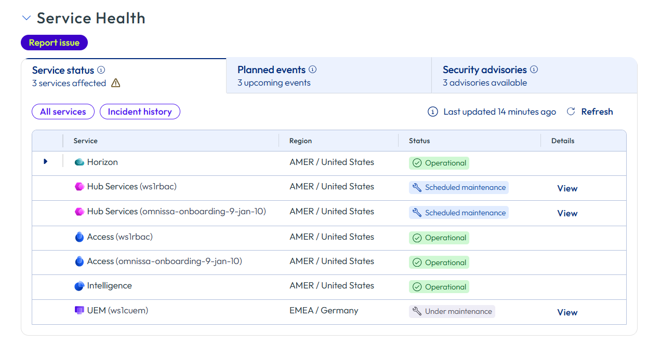Screen dimensions: 648x345
Task: Click Access (omnissa-onboarding-9-jan-10) name
Action: pyautogui.click(x=165, y=261)
